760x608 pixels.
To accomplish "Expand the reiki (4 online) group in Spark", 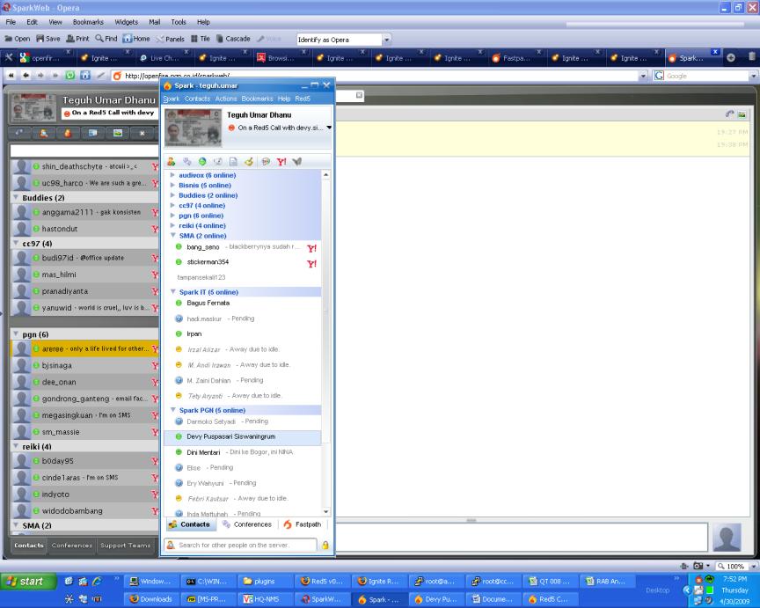I will click(172, 225).
